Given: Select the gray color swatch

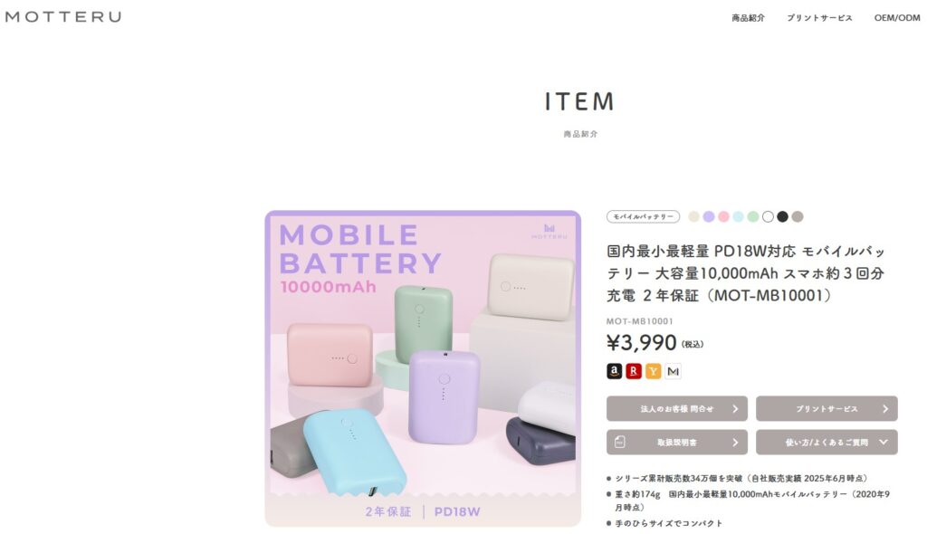Looking at the screenshot, I should [x=798, y=216].
